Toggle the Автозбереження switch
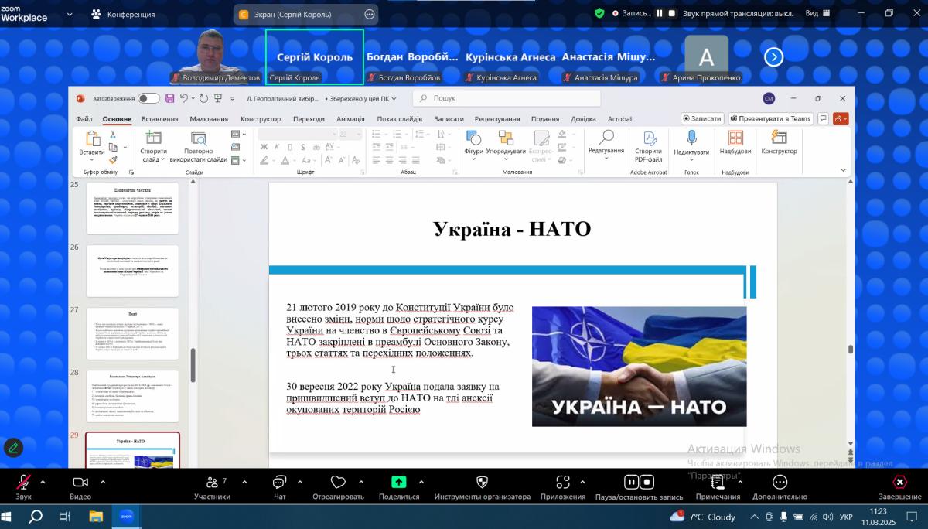 point(148,98)
